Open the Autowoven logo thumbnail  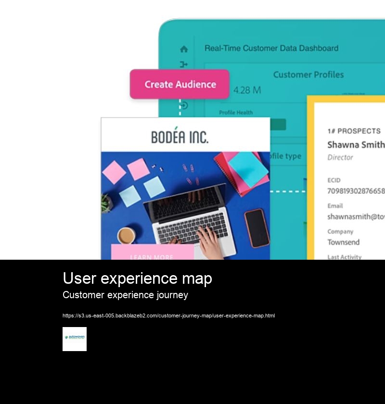tap(75, 339)
